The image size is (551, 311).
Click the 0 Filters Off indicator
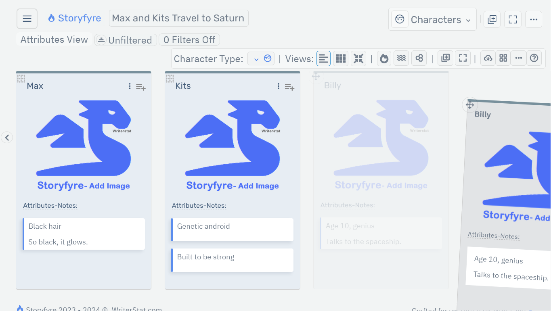[x=189, y=40]
